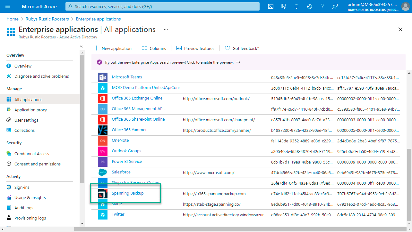Enable the Enterprise Apps search preview banner

[248, 62]
